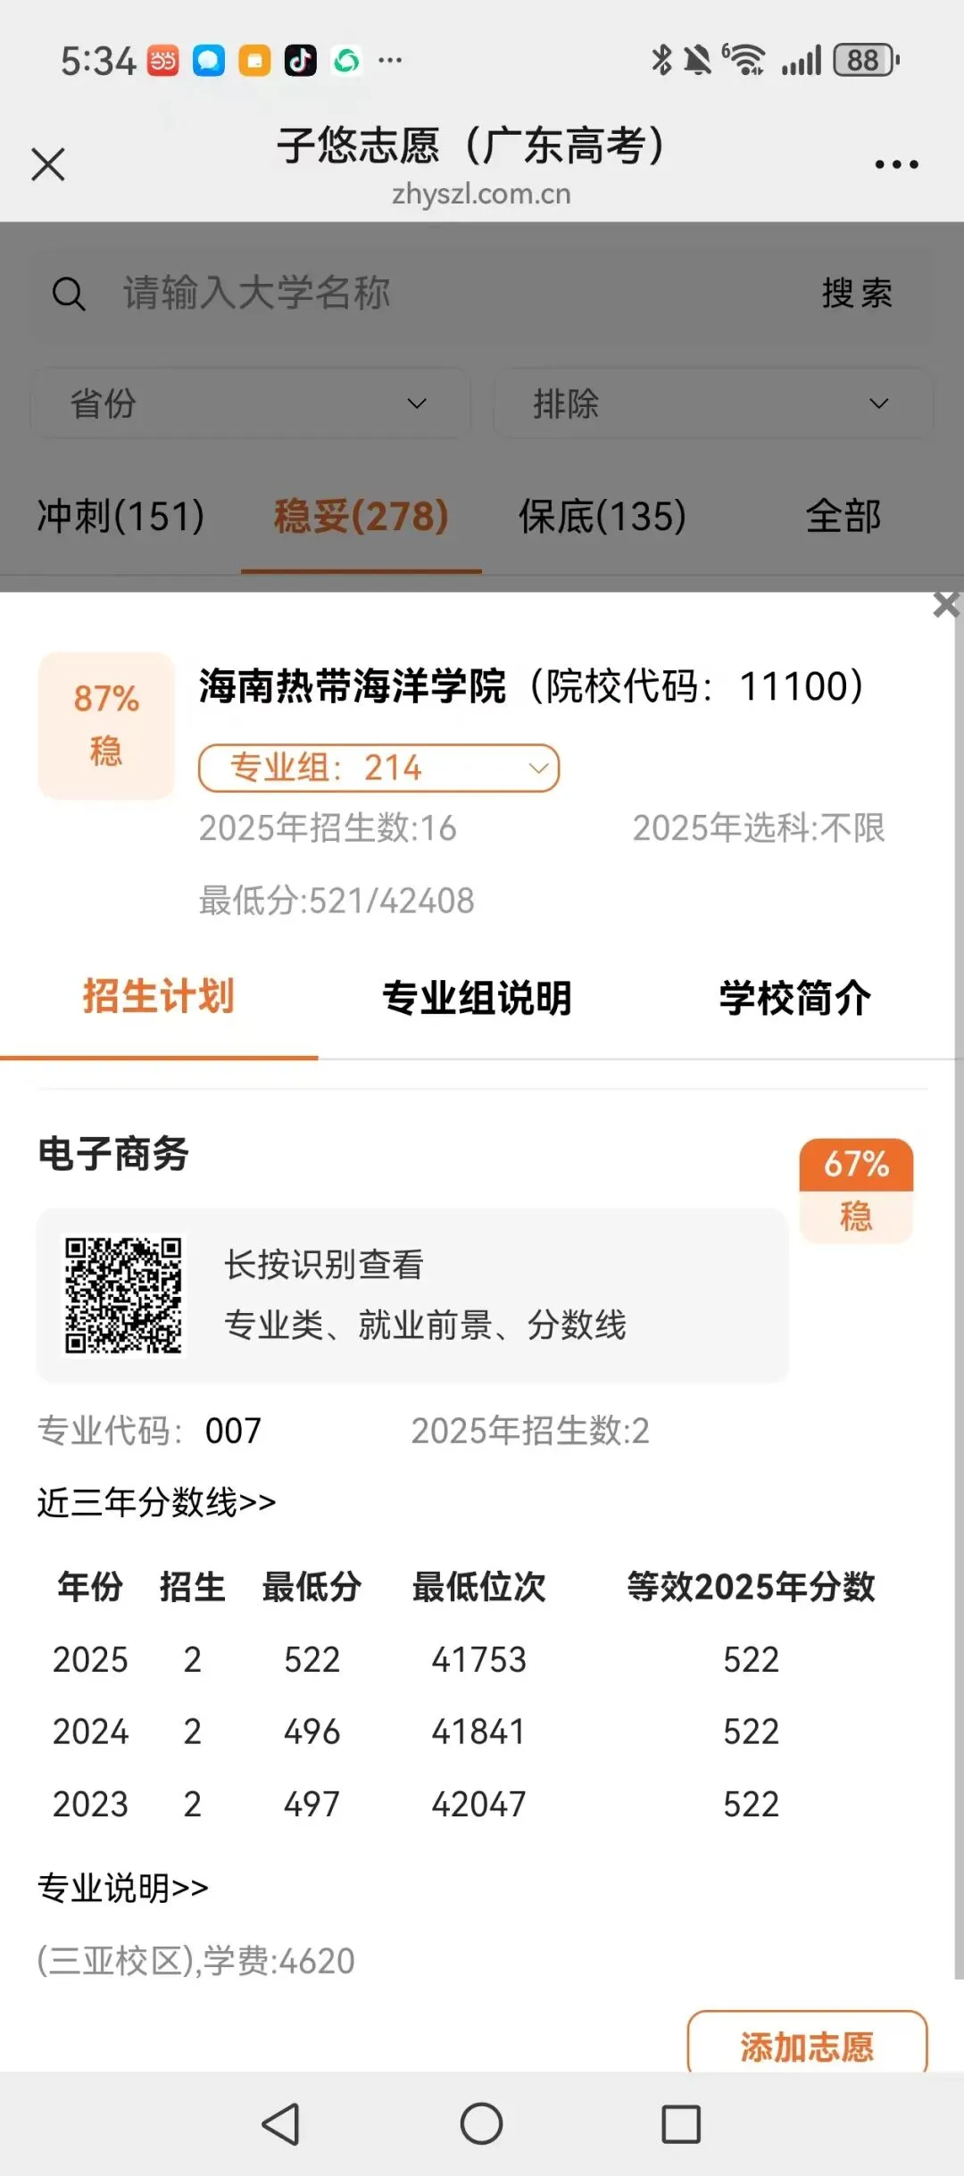Open the 排除 exclusion dropdown
This screenshot has height=2176, width=964.
tap(712, 403)
